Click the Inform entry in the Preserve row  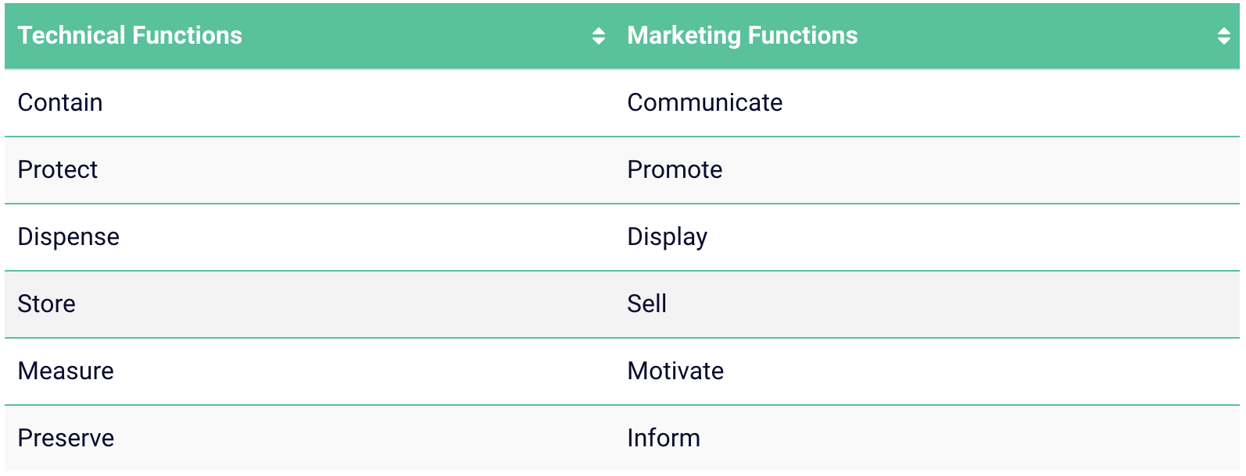coord(664,439)
